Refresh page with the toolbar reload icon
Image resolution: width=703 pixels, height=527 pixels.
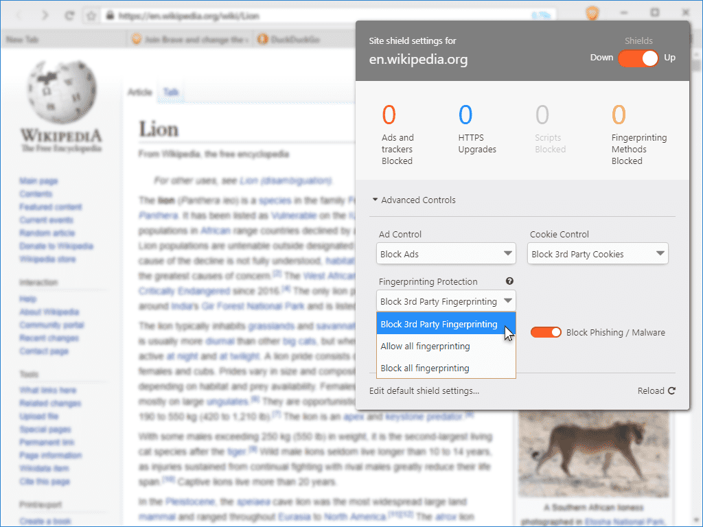click(69, 16)
